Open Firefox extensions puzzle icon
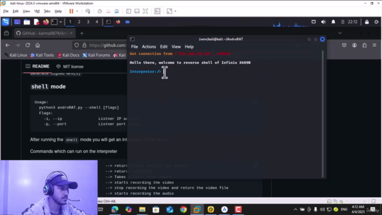The image size is (382, 215). click(x=364, y=45)
